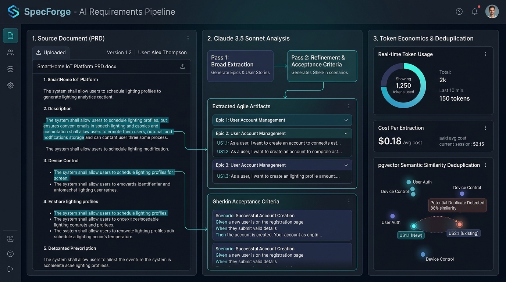
Task: Click '4. Enshore lighting profiles' heading
Action: [x=71, y=202]
